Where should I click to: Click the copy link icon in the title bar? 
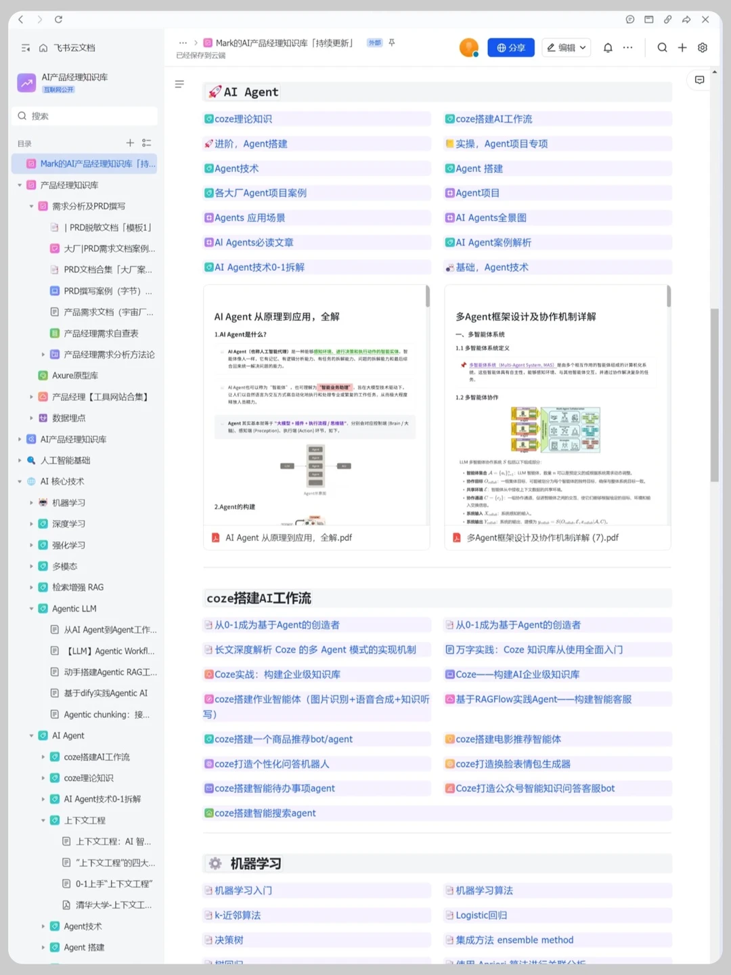(667, 20)
